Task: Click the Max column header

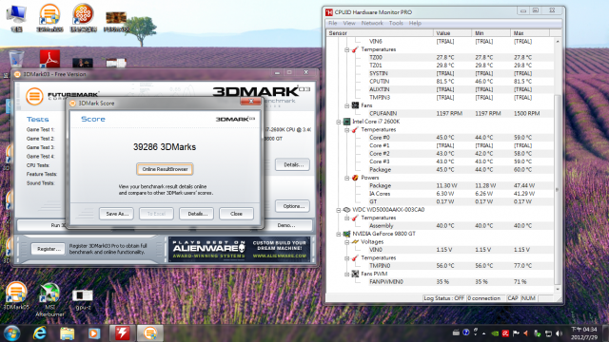Action: pos(530,33)
